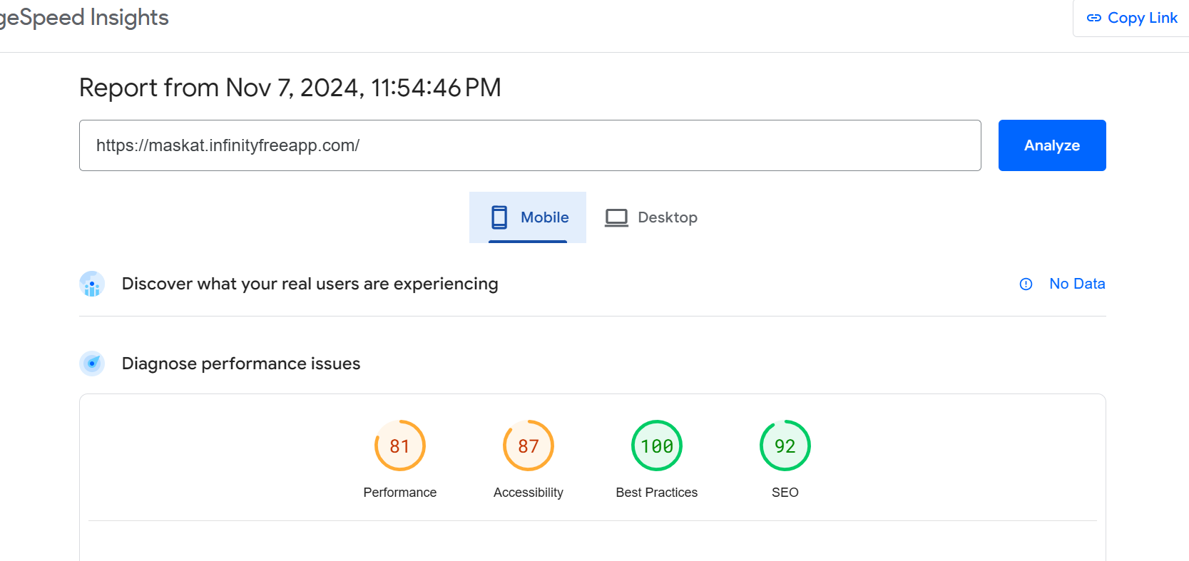1189x561 pixels.
Task: Select the Best Practices score gauge 100
Action: [656, 446]
